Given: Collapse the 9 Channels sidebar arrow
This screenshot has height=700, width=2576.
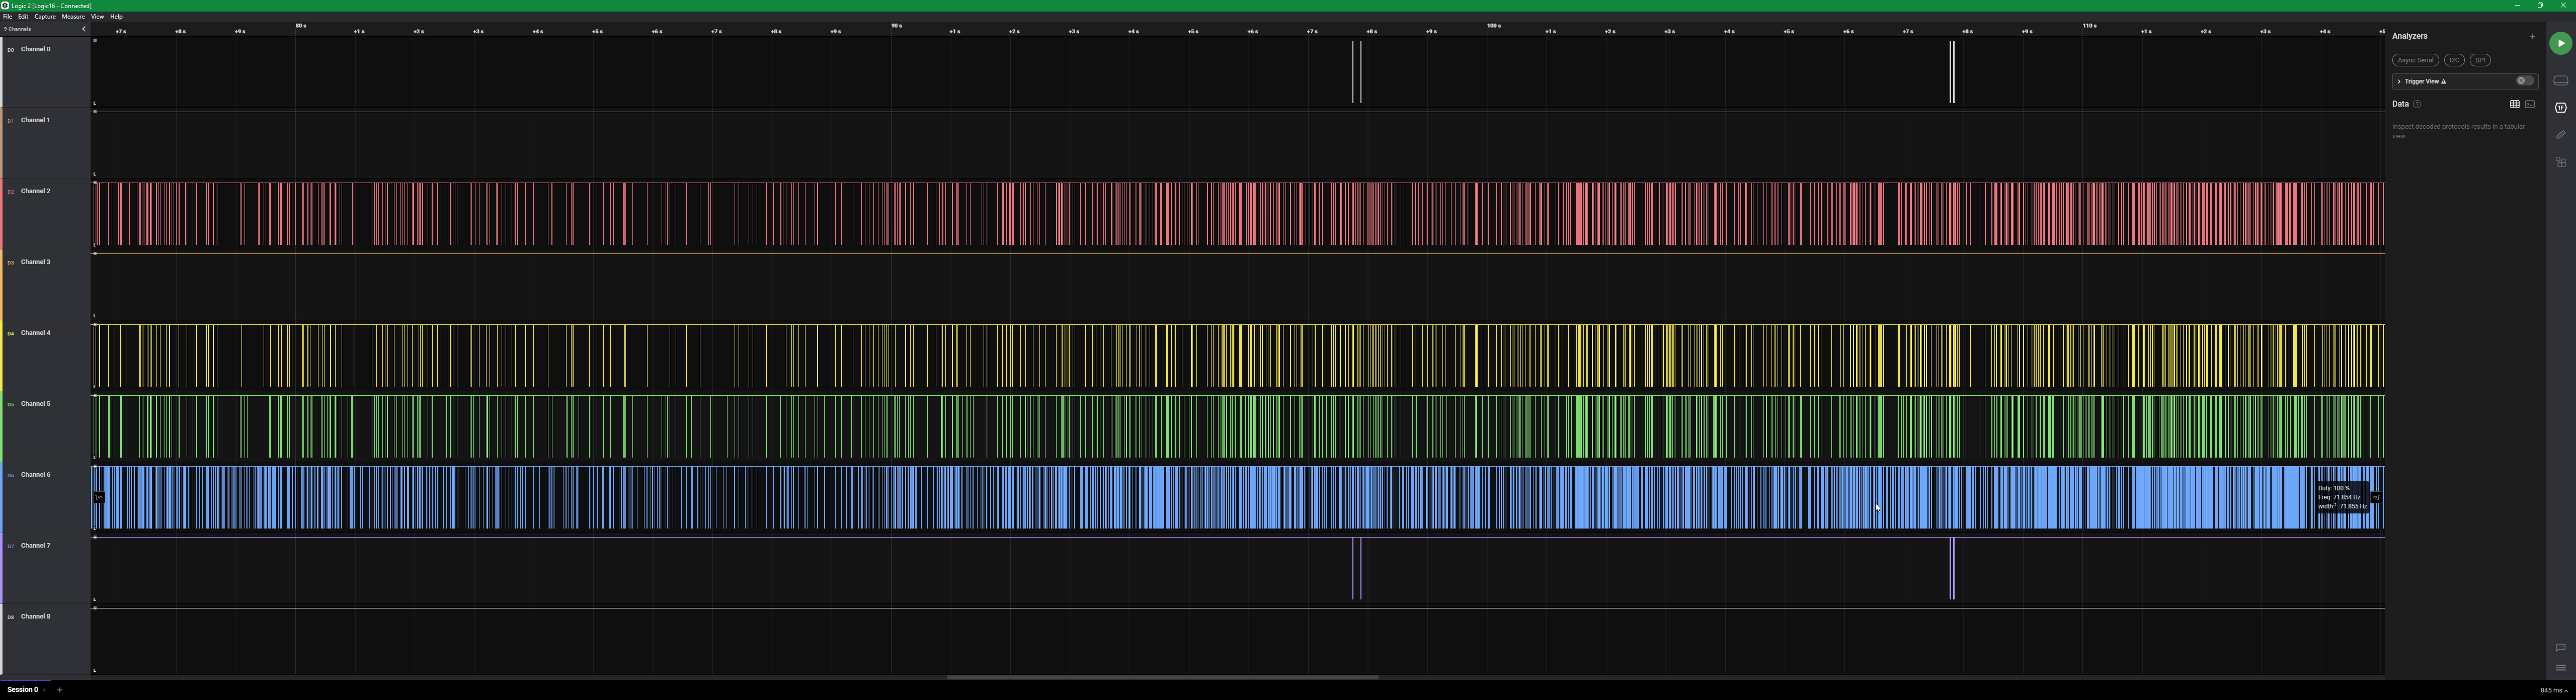Looking at the screenshot, I should (x=83, y=29).
